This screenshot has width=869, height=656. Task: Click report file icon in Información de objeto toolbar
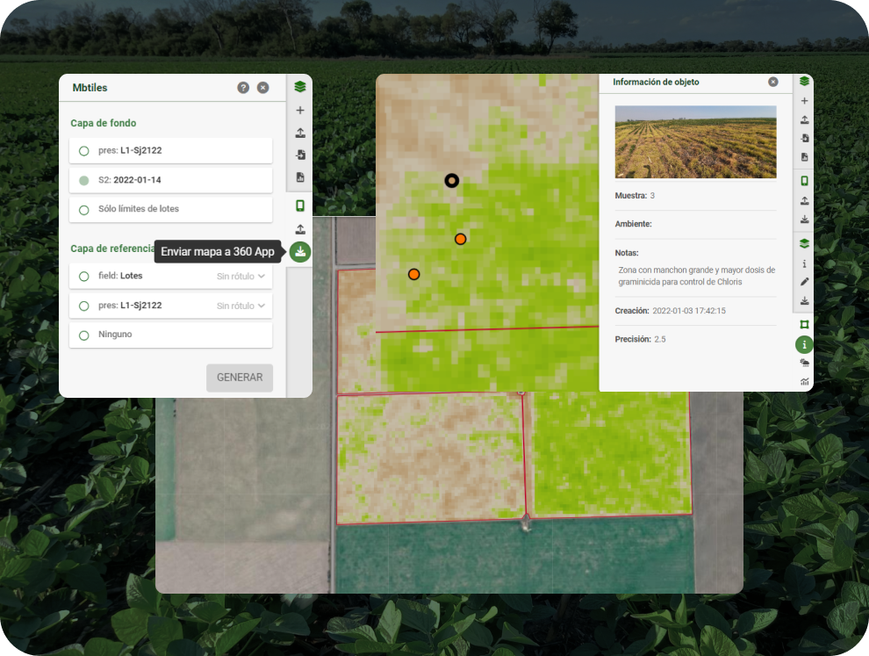click(804, 157)
